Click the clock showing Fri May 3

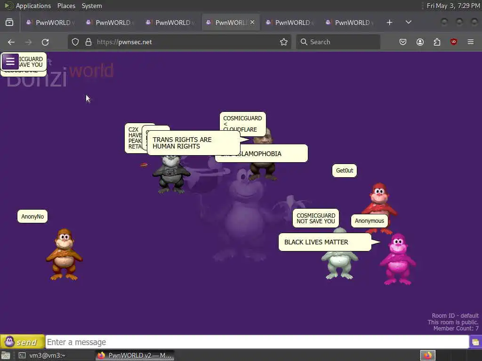pos(453,6)
